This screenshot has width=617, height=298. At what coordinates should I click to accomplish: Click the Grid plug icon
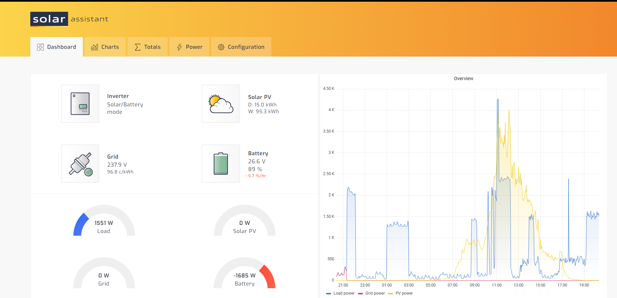(x=80, y=164)
